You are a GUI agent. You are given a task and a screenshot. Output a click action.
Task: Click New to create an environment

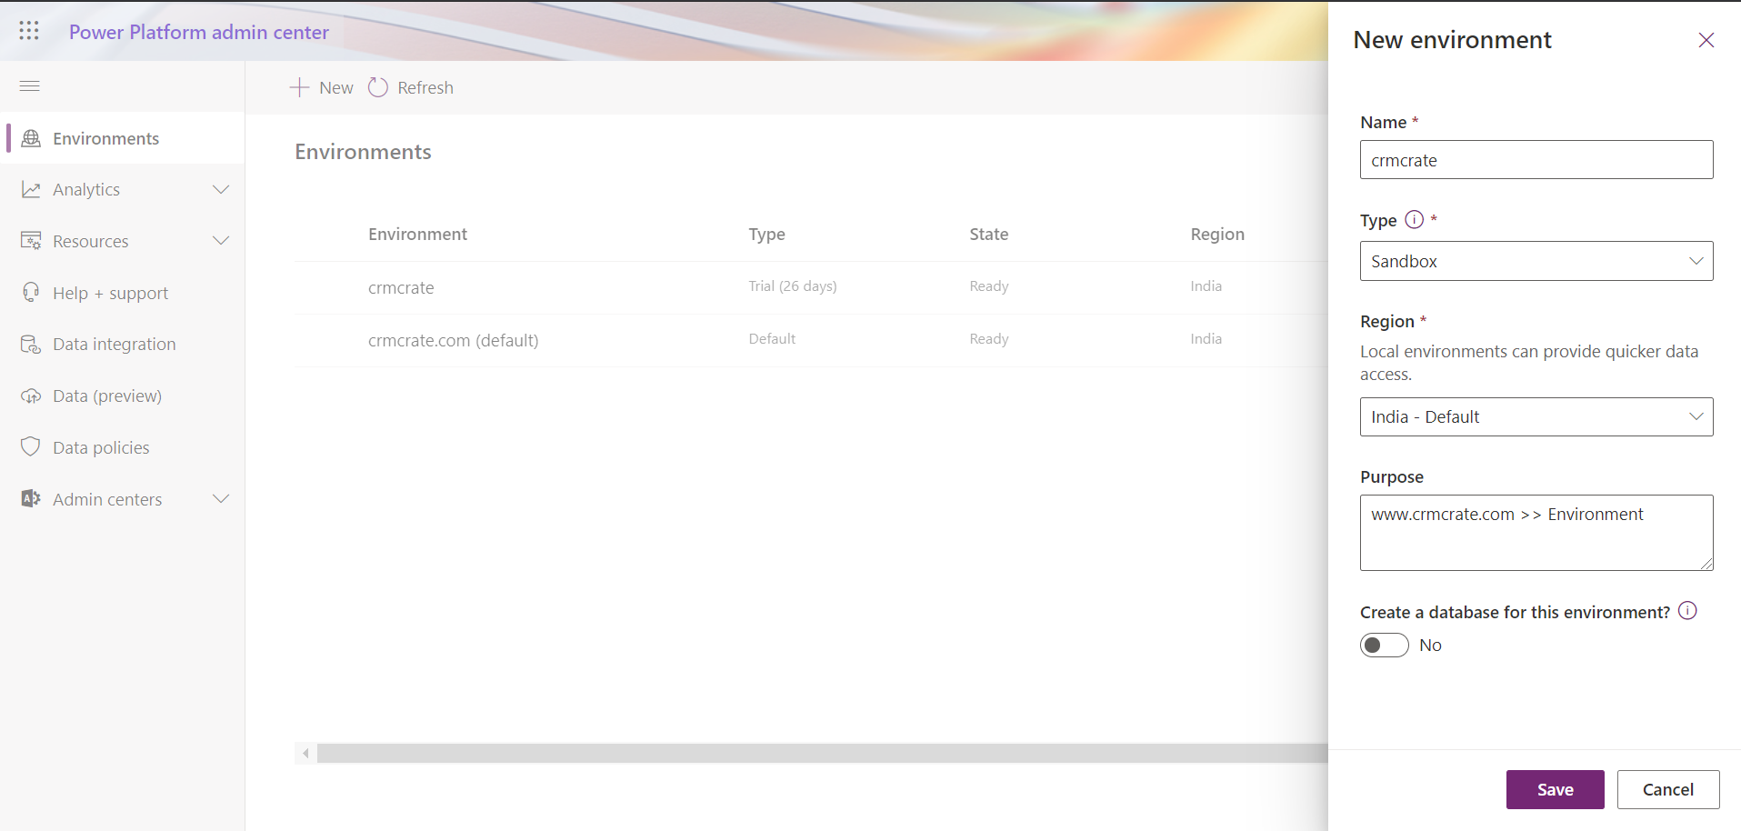(320, 86)
